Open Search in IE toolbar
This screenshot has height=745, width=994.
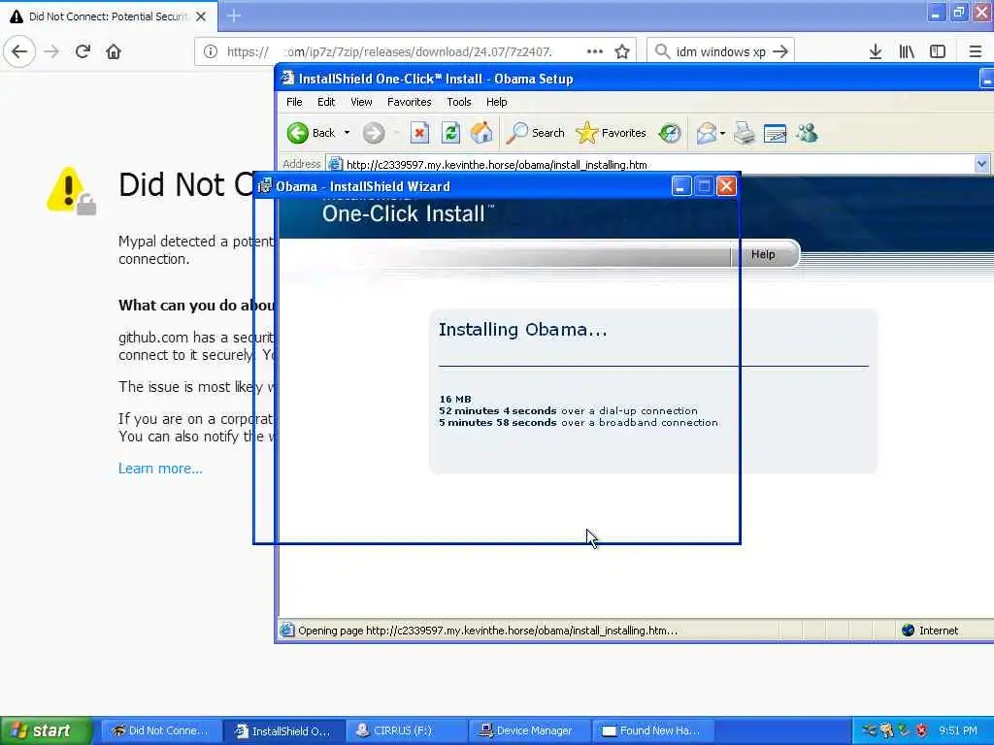[x=536, y=133]
